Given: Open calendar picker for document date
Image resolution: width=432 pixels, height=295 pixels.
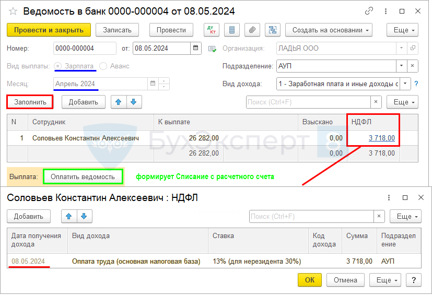Looking at the screenshot, I should coord(196,49).
